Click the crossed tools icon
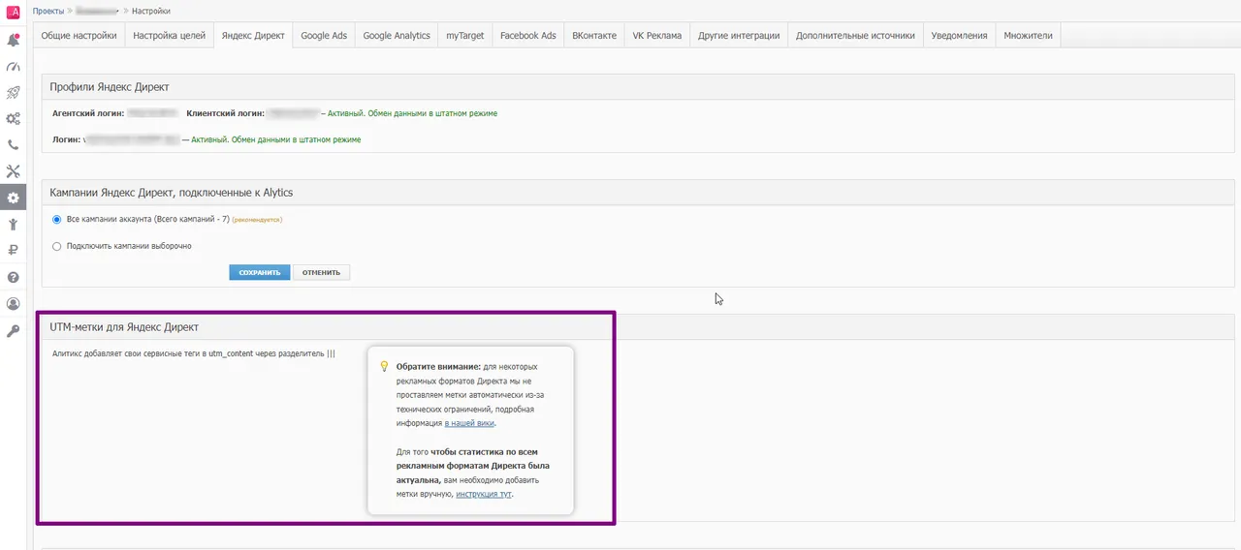This screenshot has width=1241, height=550. (14, 171)
